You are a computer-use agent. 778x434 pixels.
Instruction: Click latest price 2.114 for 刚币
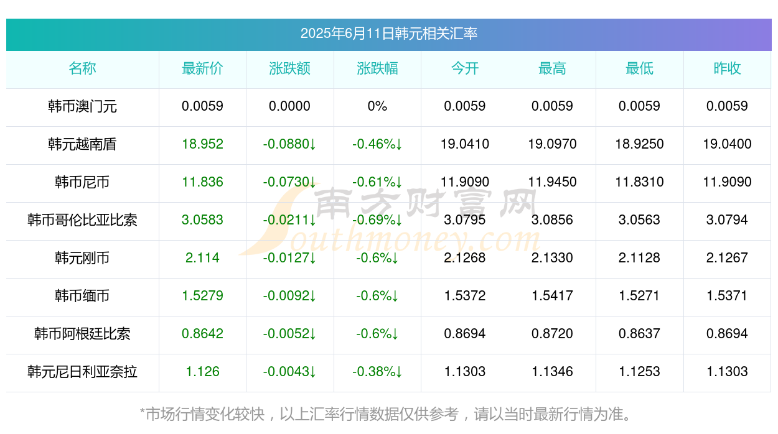click(x=202, y=258)
